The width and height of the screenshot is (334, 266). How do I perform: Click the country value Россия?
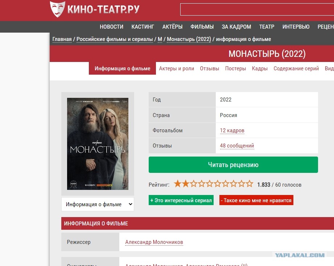[x=228, y=115]
